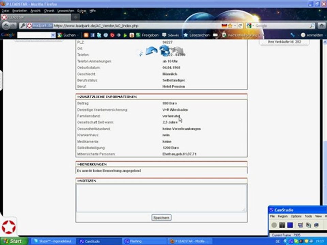Switch to Skype window in the taskbar
This screenshot has width=327, height=245.
(53, 241)
